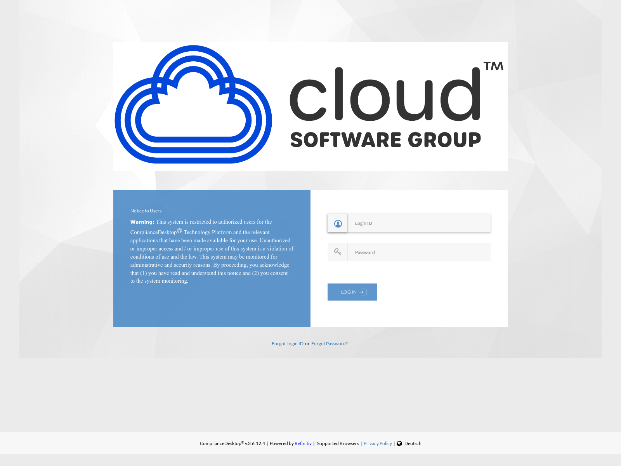The width and height of the screenshot is (621, 466).
Task: Open the Forgot Password? link
Action: pyautogui.click(x=330, y=344)
